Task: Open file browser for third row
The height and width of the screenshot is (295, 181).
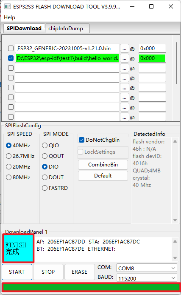Action: [125, 68]
